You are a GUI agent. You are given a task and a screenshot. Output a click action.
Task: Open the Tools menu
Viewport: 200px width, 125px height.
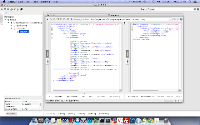point(35,2)
